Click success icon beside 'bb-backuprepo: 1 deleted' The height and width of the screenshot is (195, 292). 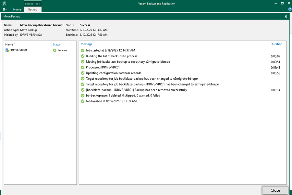click(x=83, y=96)
